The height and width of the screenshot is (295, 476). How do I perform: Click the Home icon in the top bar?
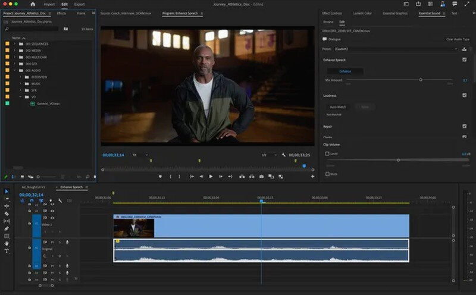[x=33, y=4]
